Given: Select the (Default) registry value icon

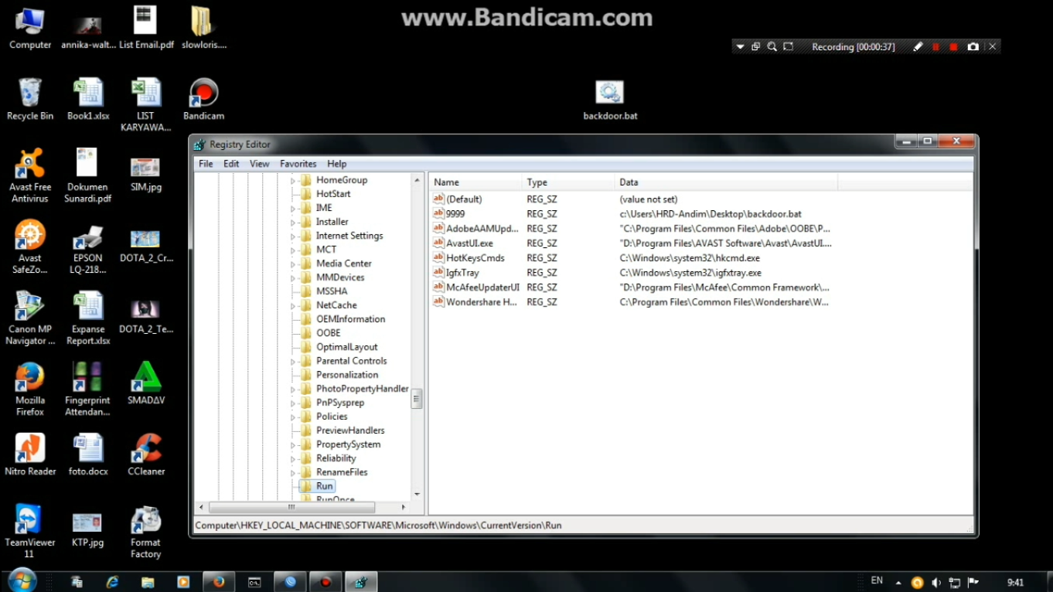Looking at the screenshot, I should point(438,199).
